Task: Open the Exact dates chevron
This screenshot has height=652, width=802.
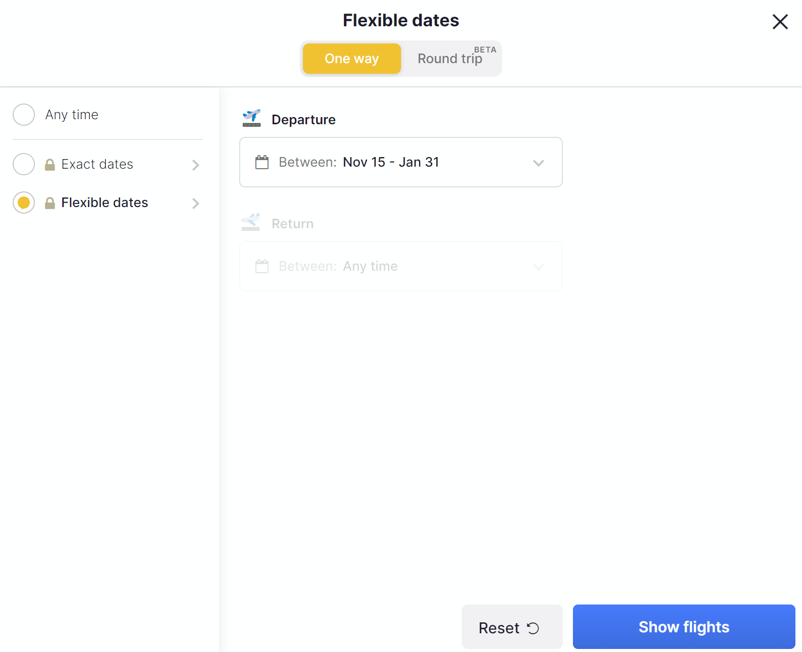Action: 196,165
